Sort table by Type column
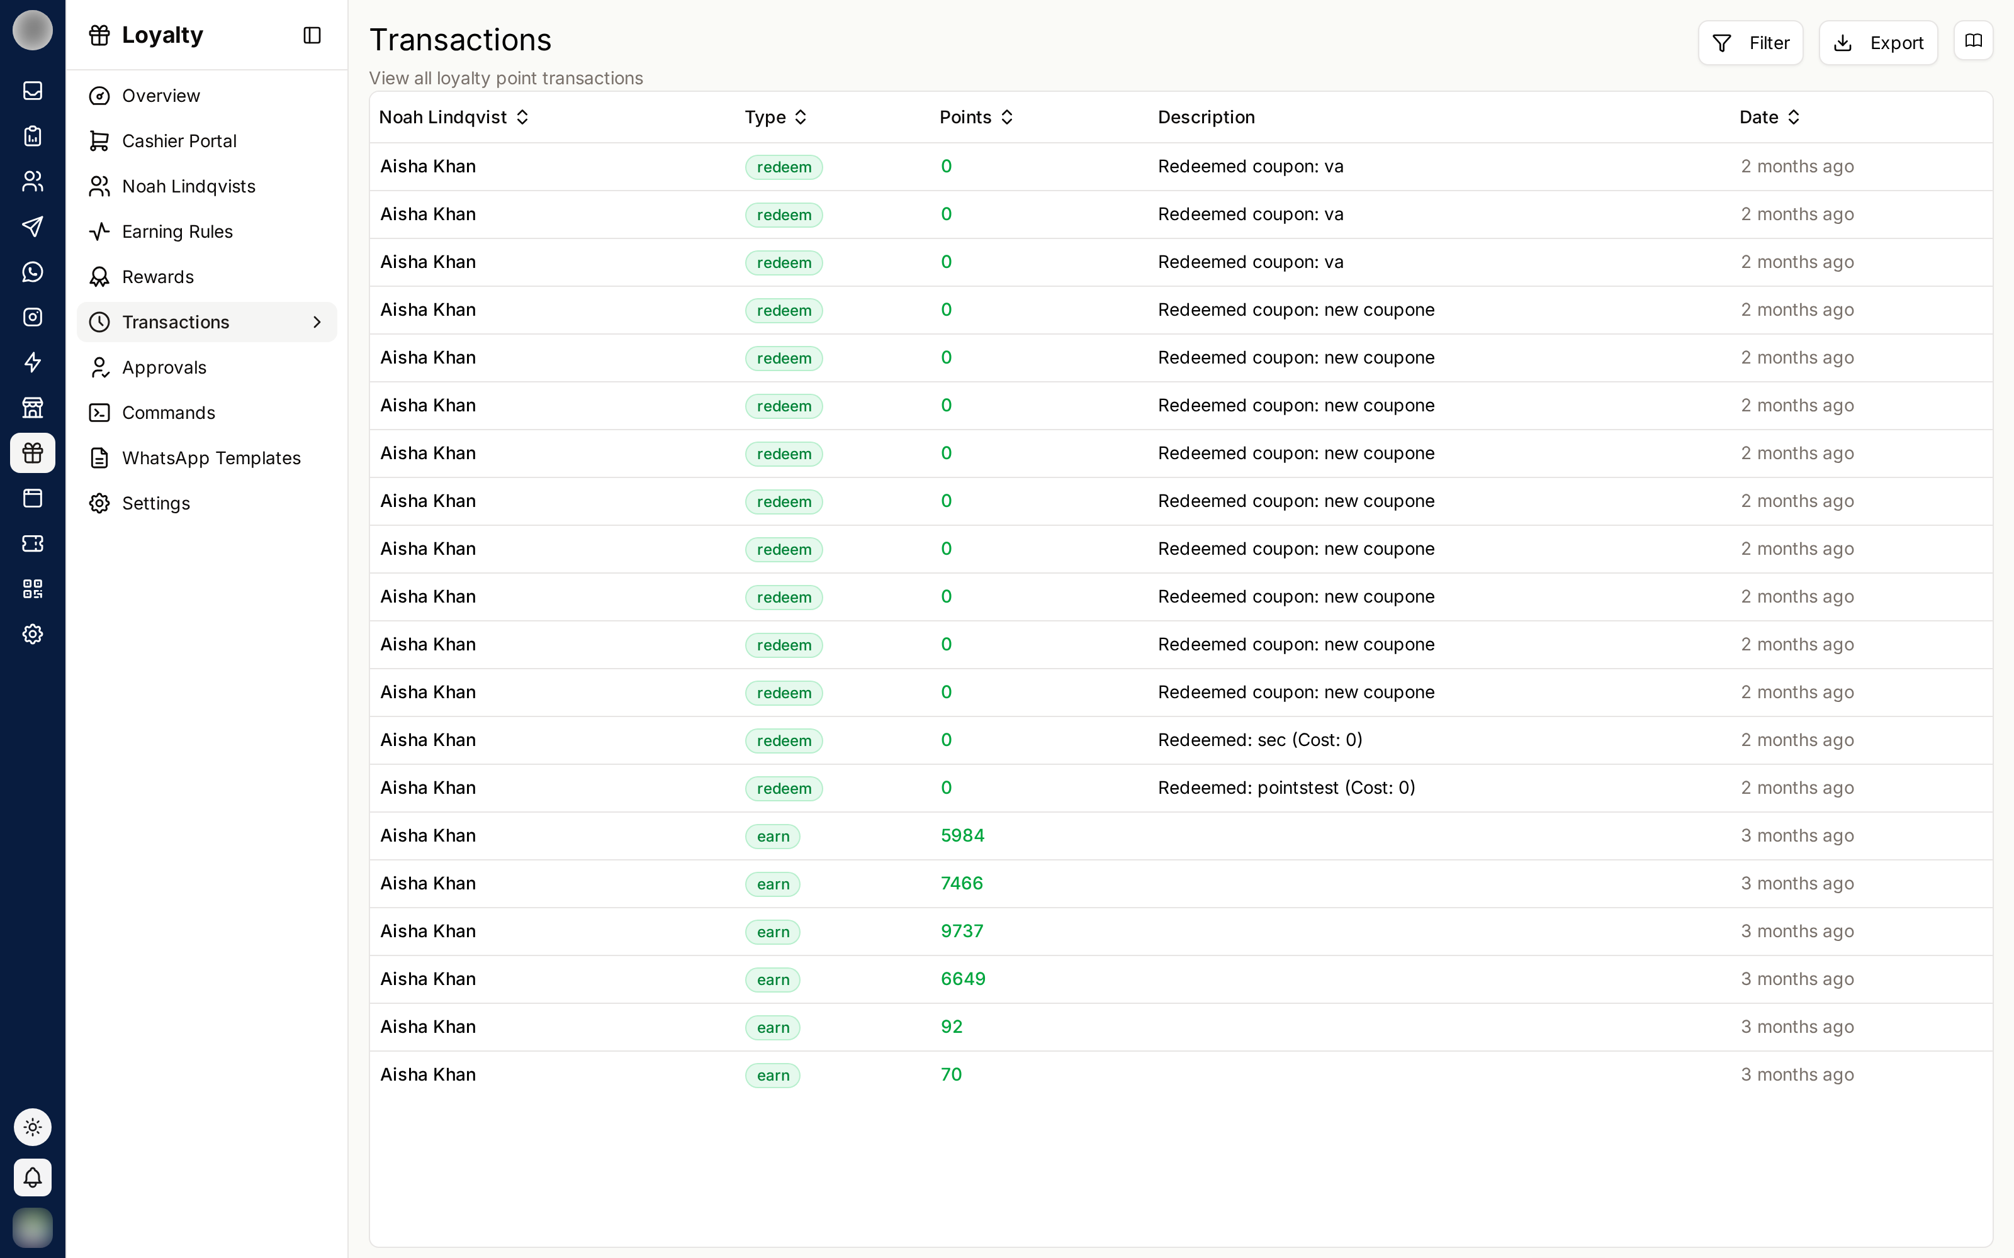Viewport: 2014px width, 1258px height. tap(775, 118)
